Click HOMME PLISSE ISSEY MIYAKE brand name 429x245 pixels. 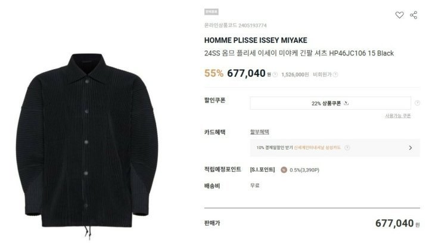(256, 41)
